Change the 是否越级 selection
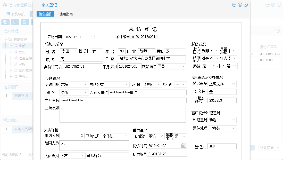 pyautogui.click(x=233, y=51)
